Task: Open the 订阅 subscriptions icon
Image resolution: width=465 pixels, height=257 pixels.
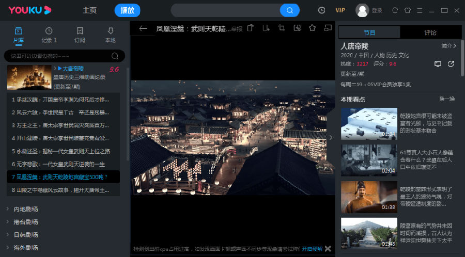Action: [80, 35]
